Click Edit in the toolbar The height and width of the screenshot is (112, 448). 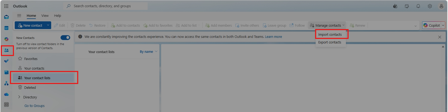tap(59, 25)
